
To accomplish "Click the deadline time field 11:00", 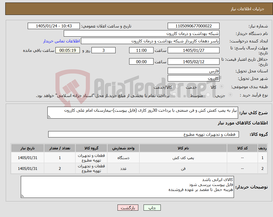I will click(141, 50).
